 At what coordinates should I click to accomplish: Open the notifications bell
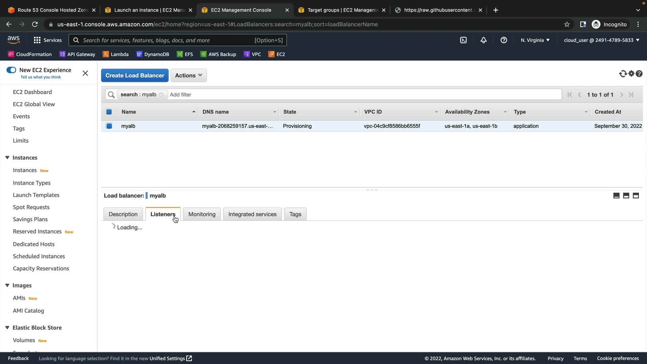[484, 40]
